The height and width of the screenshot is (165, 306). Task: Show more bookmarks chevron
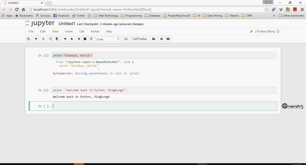tap(274, 16)
